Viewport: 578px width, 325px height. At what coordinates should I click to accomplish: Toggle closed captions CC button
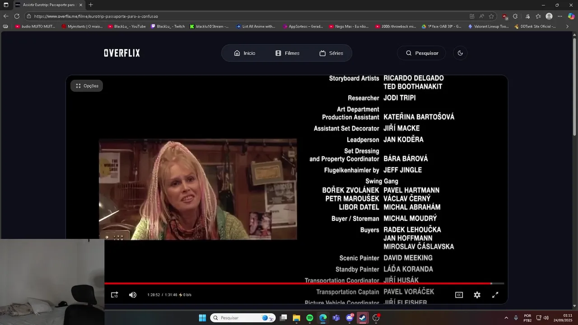459,295
